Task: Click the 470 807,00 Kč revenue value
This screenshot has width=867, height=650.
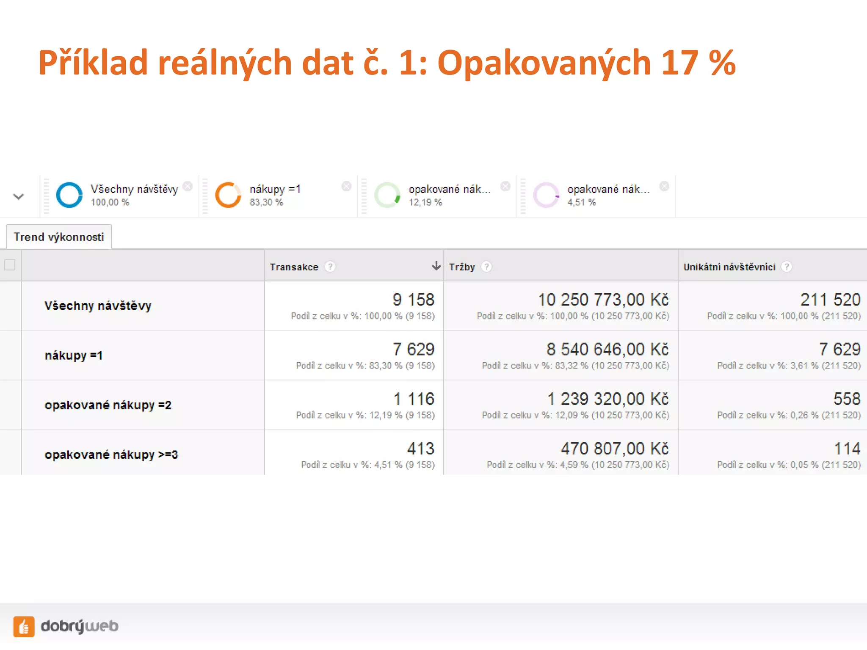Action: (x=615, y=448)
